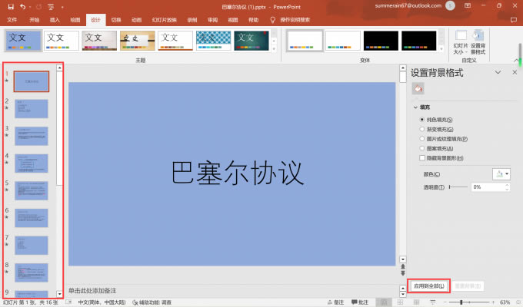
Task: Choose Picture or texture fill (图片或纹理填充) option
Action: point(421,139)
